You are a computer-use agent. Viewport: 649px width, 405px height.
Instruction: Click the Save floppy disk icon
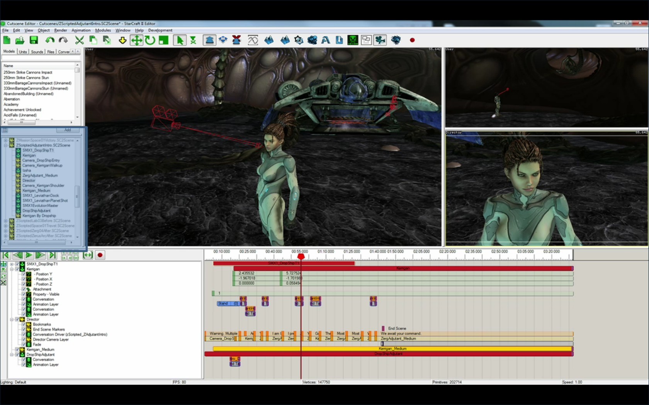point(34,40)
